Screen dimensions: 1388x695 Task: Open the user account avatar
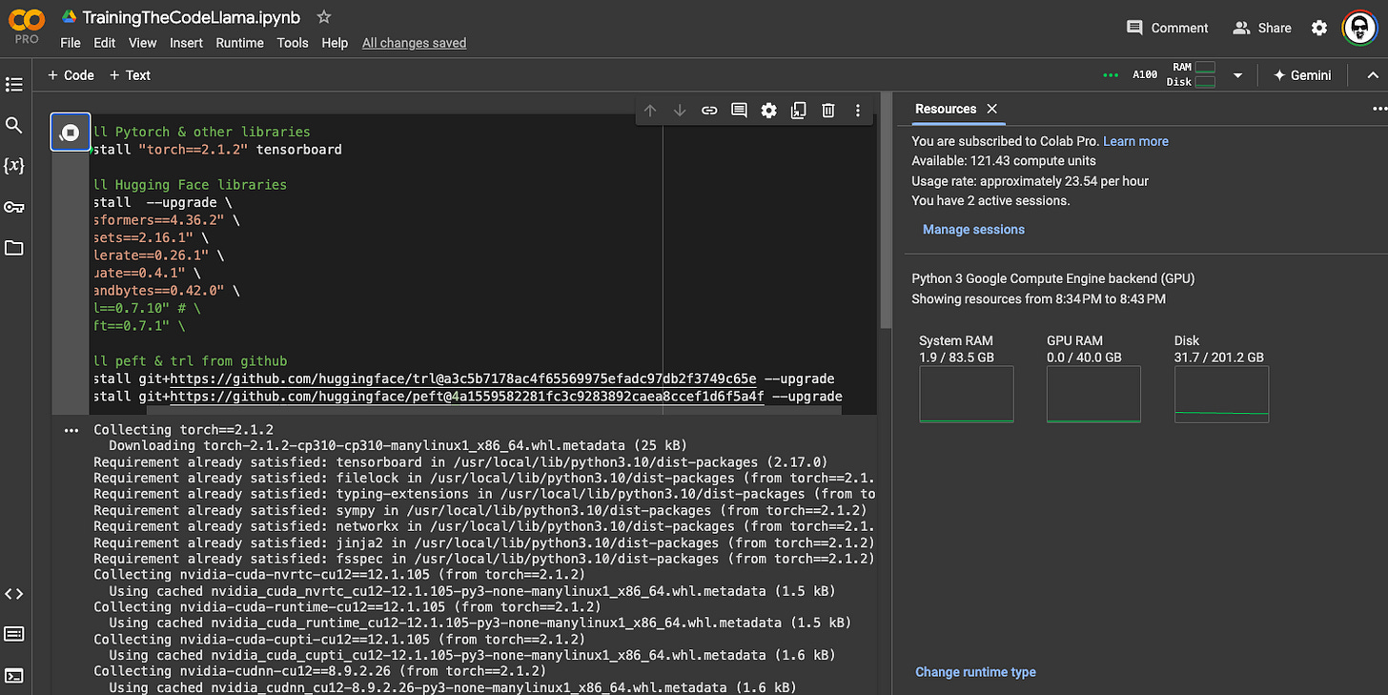[1360, 28]
